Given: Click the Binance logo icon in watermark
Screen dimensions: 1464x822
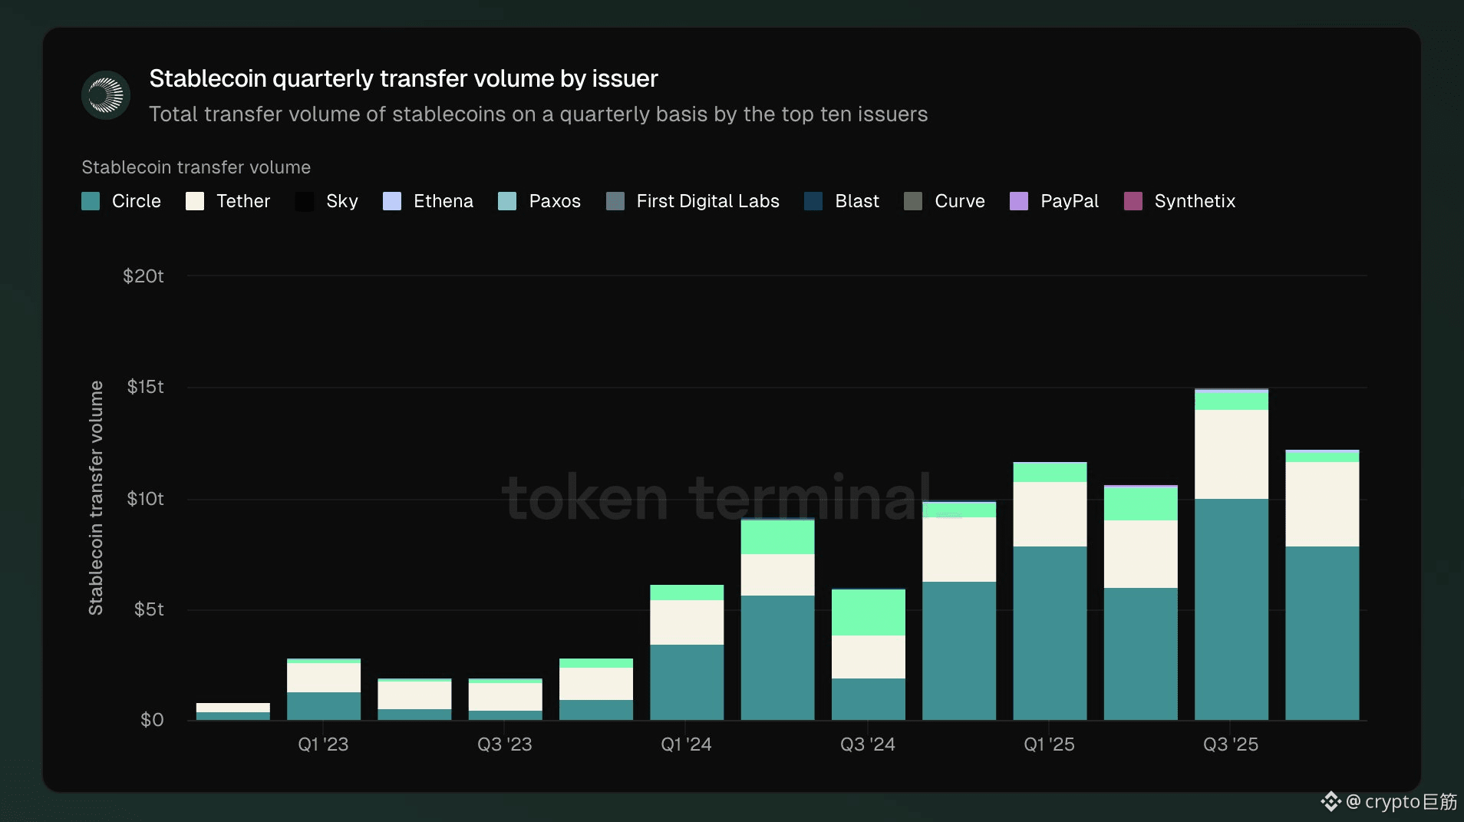Looking at the screenshot, I should [x=1330, y=802].
